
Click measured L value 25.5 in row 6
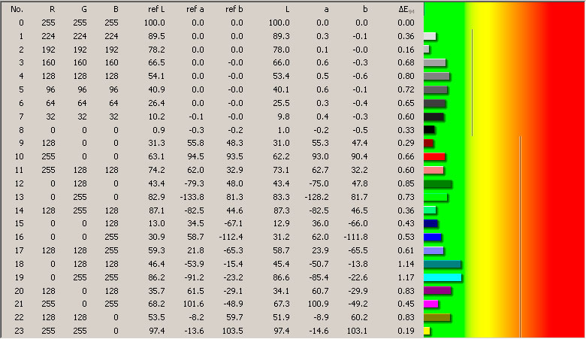point(282,103)
